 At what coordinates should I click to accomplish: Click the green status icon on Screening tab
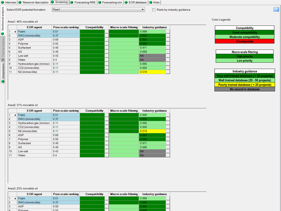click(x=52, y=2)
